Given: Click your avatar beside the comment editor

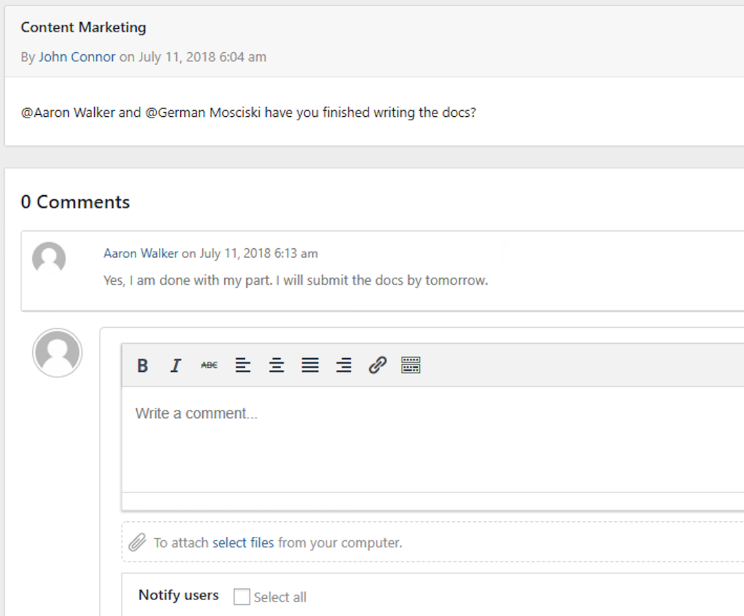Looking at the screenshot, I should (x=58, y=352).
